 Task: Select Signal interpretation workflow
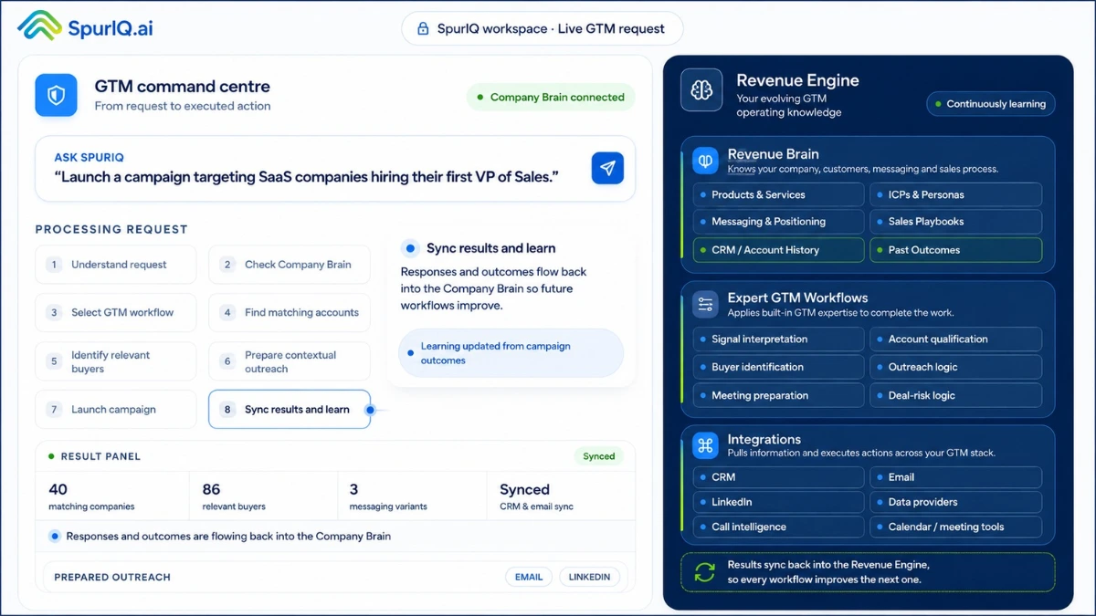(x=778, y=339)
